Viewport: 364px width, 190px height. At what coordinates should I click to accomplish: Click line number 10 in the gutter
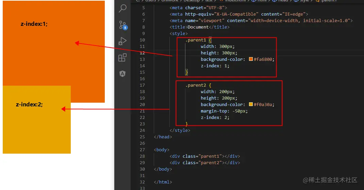[142, 40]
